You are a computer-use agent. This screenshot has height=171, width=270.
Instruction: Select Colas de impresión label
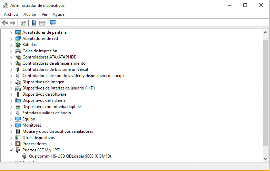click(x=40, y=51)
